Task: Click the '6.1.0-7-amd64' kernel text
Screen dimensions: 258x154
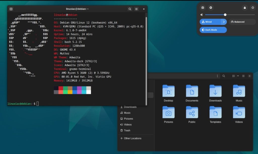Action: tap(76, 30)
